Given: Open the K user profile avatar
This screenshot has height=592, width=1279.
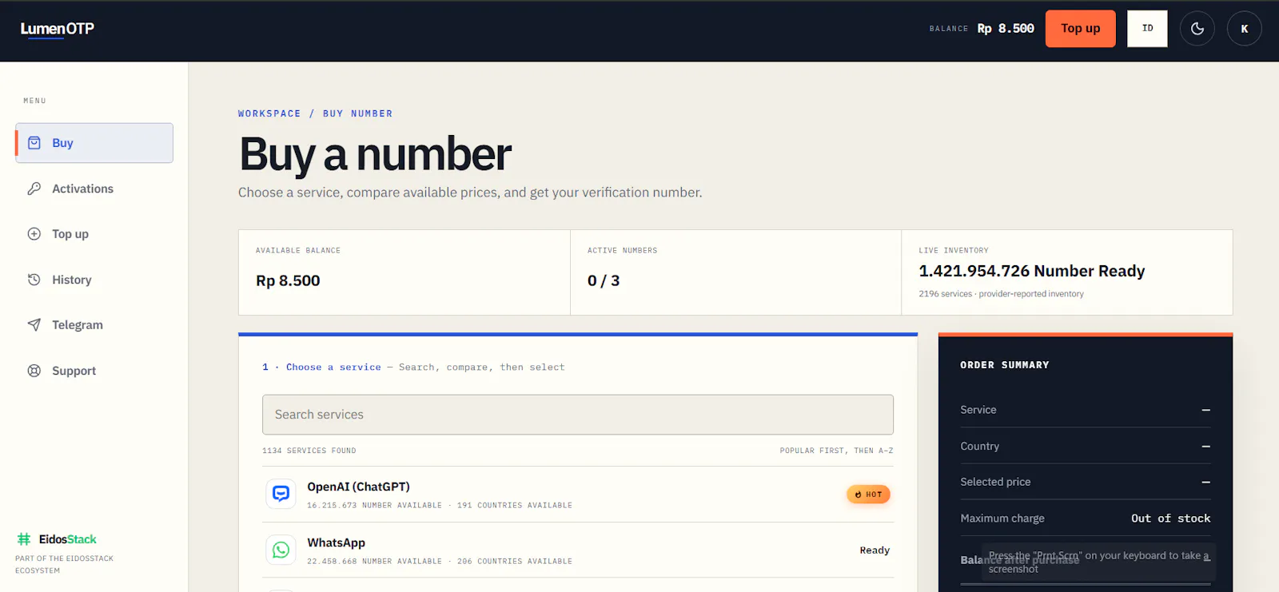Looking at the screenshot, I should 1244,29.
